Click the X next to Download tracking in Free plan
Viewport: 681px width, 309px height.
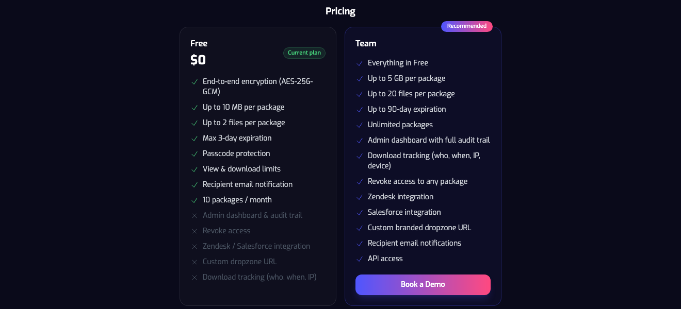point(195,277)
